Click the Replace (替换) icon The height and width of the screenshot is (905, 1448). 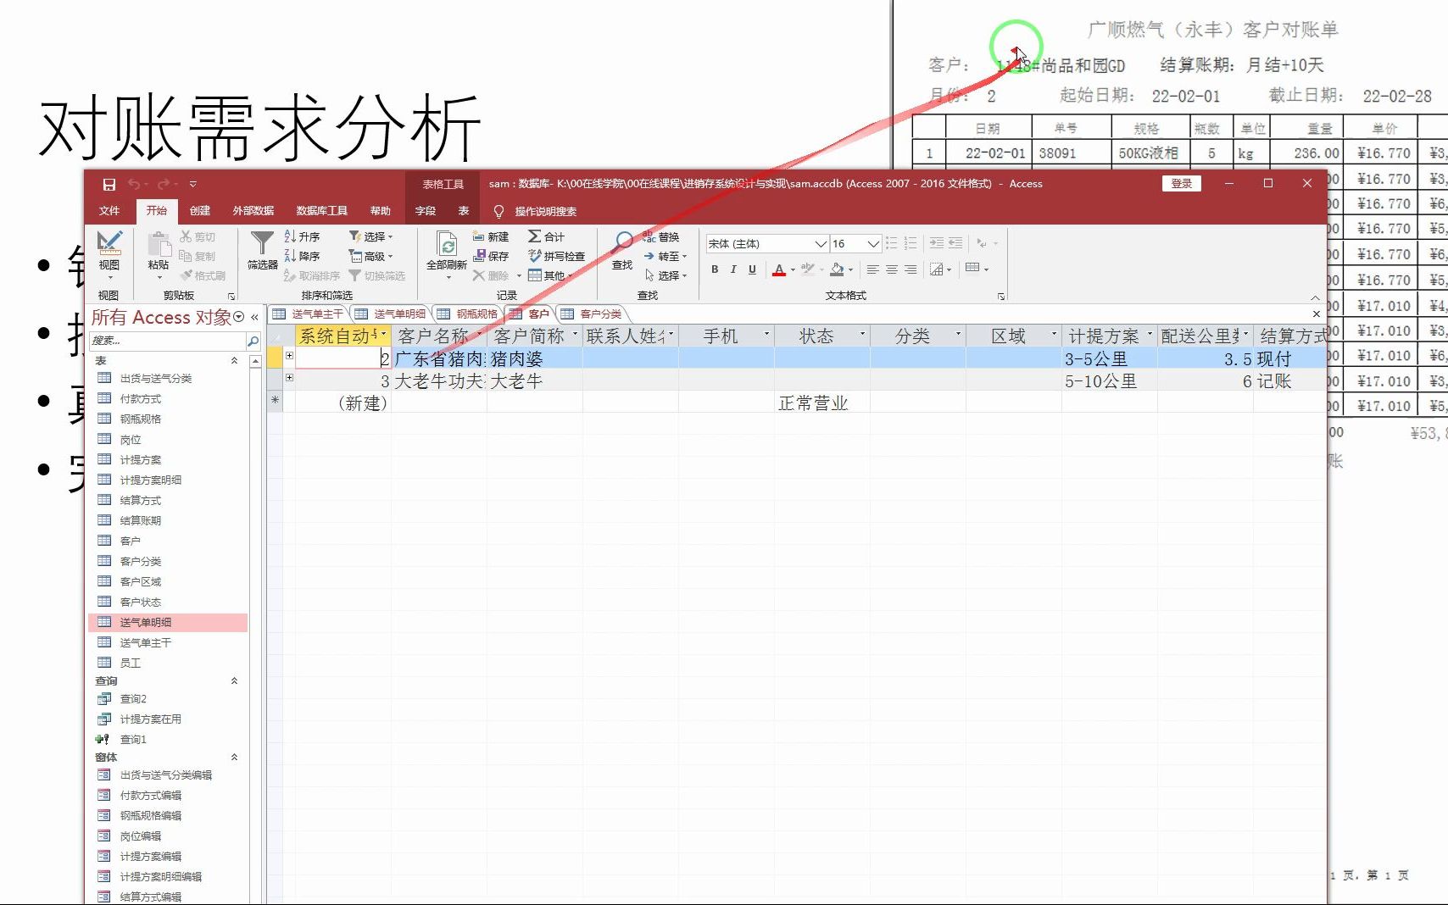pos(649,236)
